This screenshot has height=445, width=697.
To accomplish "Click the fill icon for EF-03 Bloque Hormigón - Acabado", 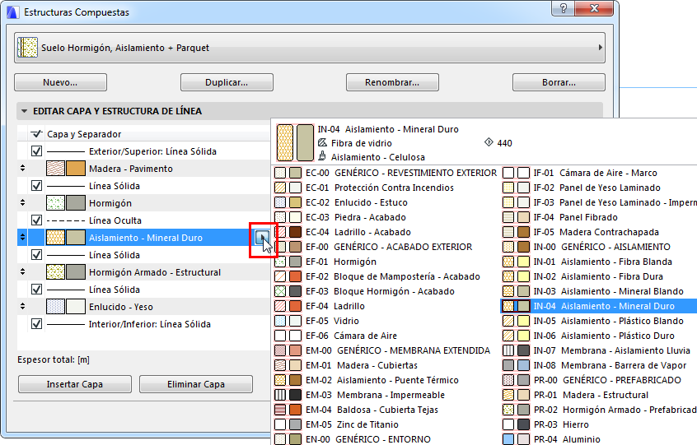I will pyautogui.click(x=280, y=291).
